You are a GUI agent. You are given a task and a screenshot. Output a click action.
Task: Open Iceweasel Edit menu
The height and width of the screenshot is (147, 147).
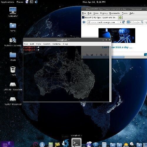(89, 13)
